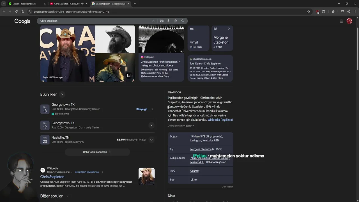
Task: Open the on-screen keyboard input tool
Action: point(162,21)
